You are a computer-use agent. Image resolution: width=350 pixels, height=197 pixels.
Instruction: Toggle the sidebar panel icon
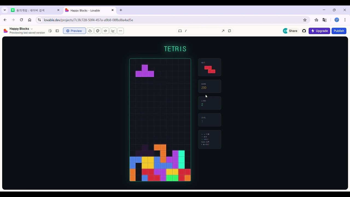click(x=57, y=31)
